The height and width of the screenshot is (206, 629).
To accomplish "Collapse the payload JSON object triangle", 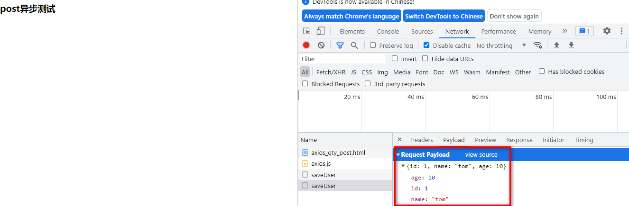I will (x=403, y=166).
